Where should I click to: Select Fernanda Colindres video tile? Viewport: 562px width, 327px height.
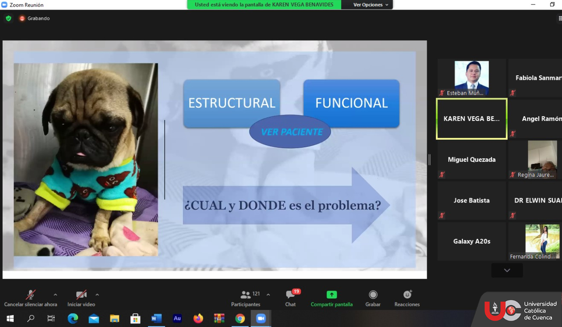535,241
